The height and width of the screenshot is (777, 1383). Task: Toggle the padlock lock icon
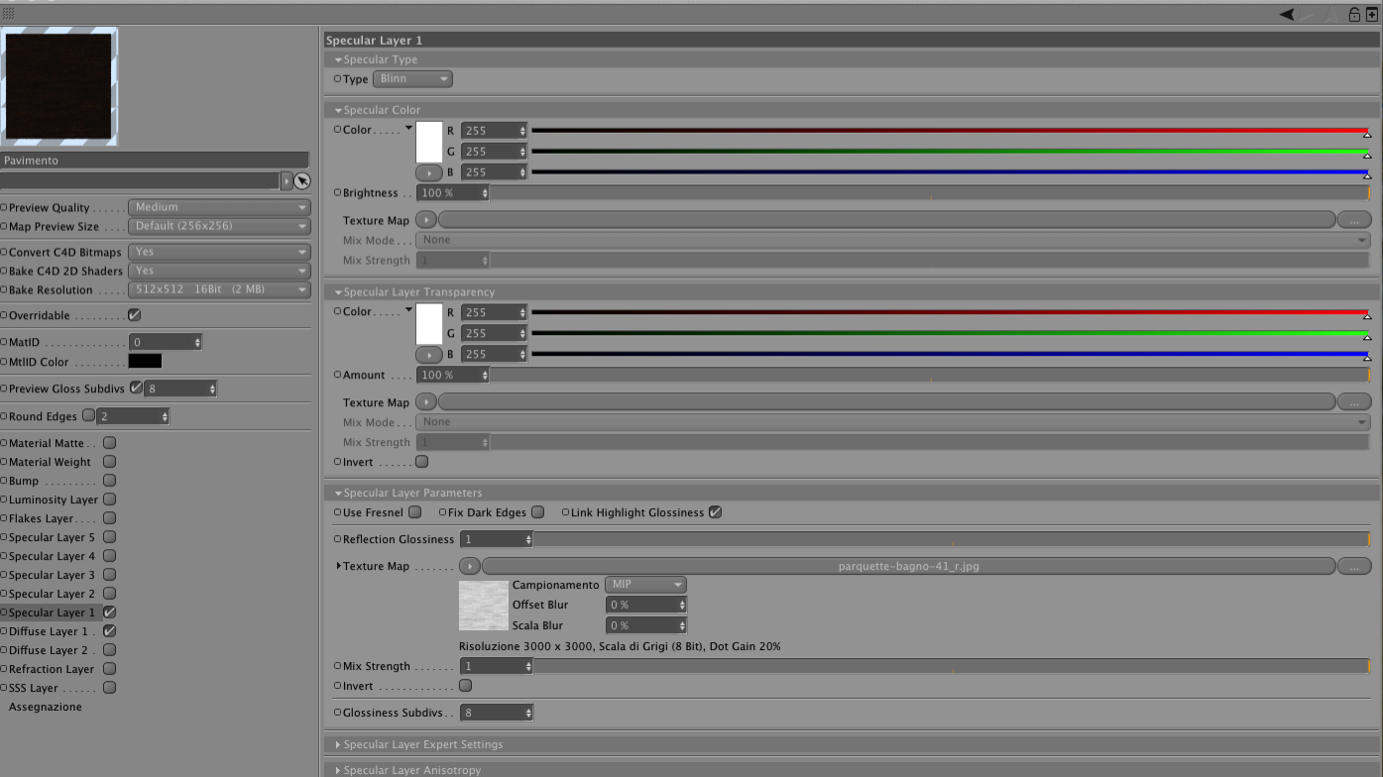[1355, 14]
